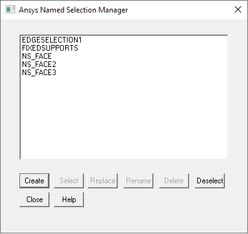This screenshot has width=248, height=234.
Task: Click the Close button beside Help
Action: [x=34, y=200]
